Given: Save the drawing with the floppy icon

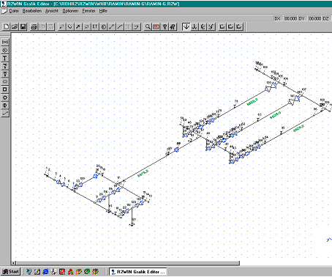Looking at the screenshot, I should point(23,26).
